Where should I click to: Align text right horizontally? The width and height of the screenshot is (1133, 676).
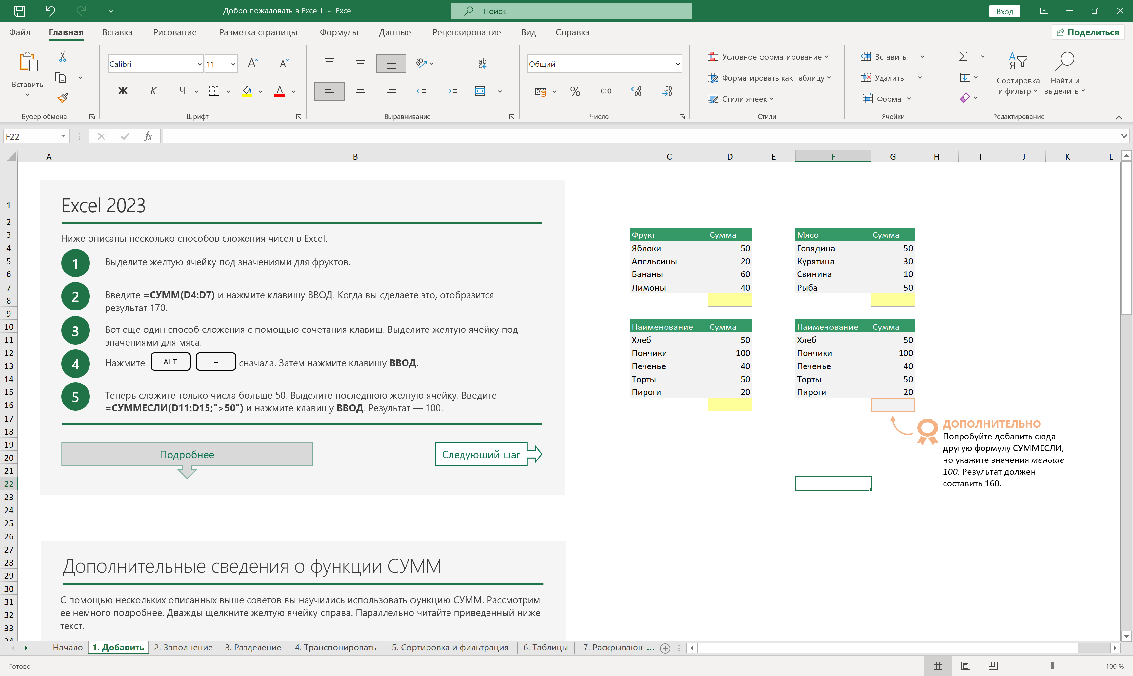coord(391,91)
